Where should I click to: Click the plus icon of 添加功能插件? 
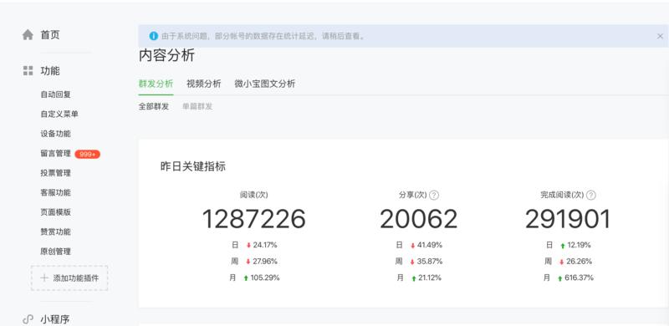[44, 278]
